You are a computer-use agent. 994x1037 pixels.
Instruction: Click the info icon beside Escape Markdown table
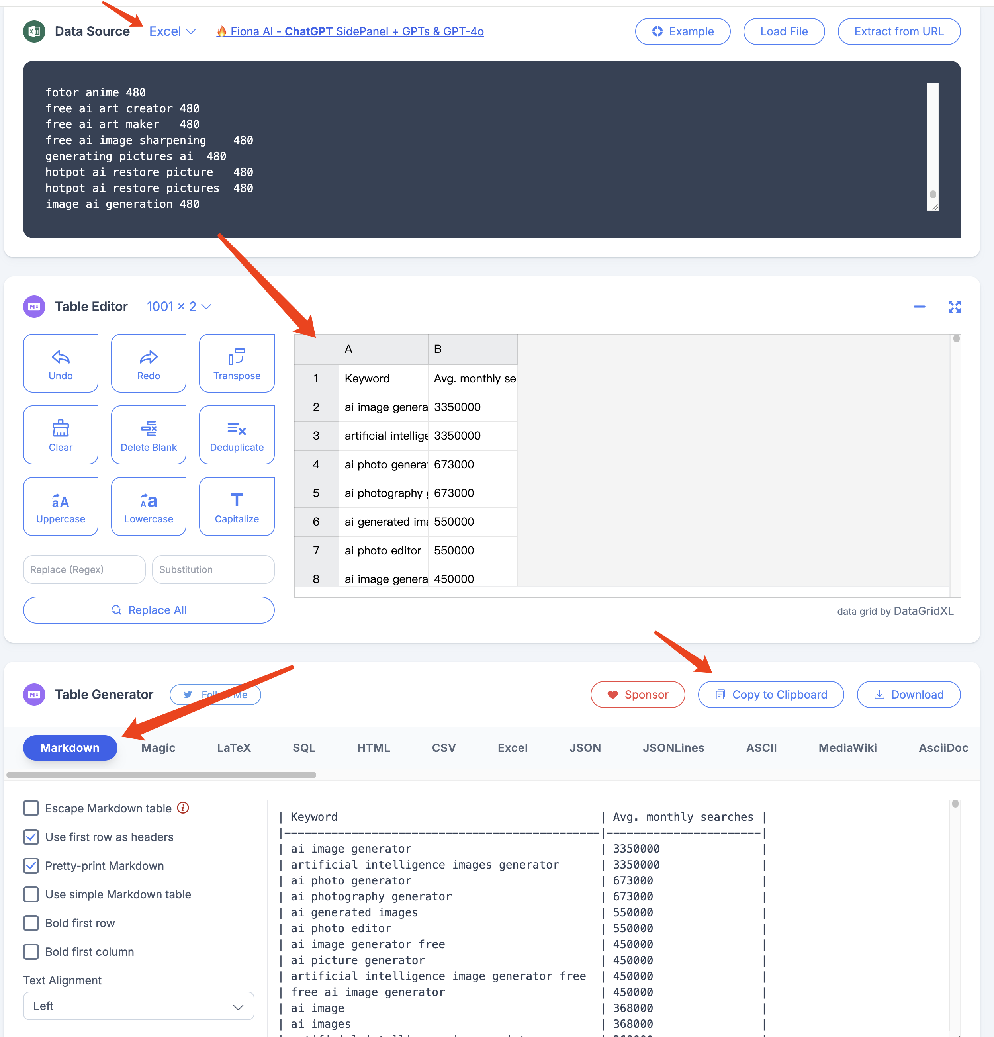tap(183, 808)
